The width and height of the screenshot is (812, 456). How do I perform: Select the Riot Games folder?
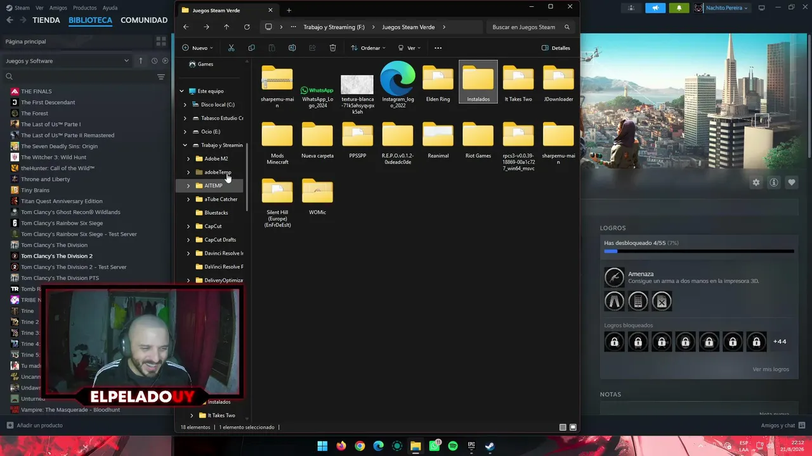[x=478, y=140]
